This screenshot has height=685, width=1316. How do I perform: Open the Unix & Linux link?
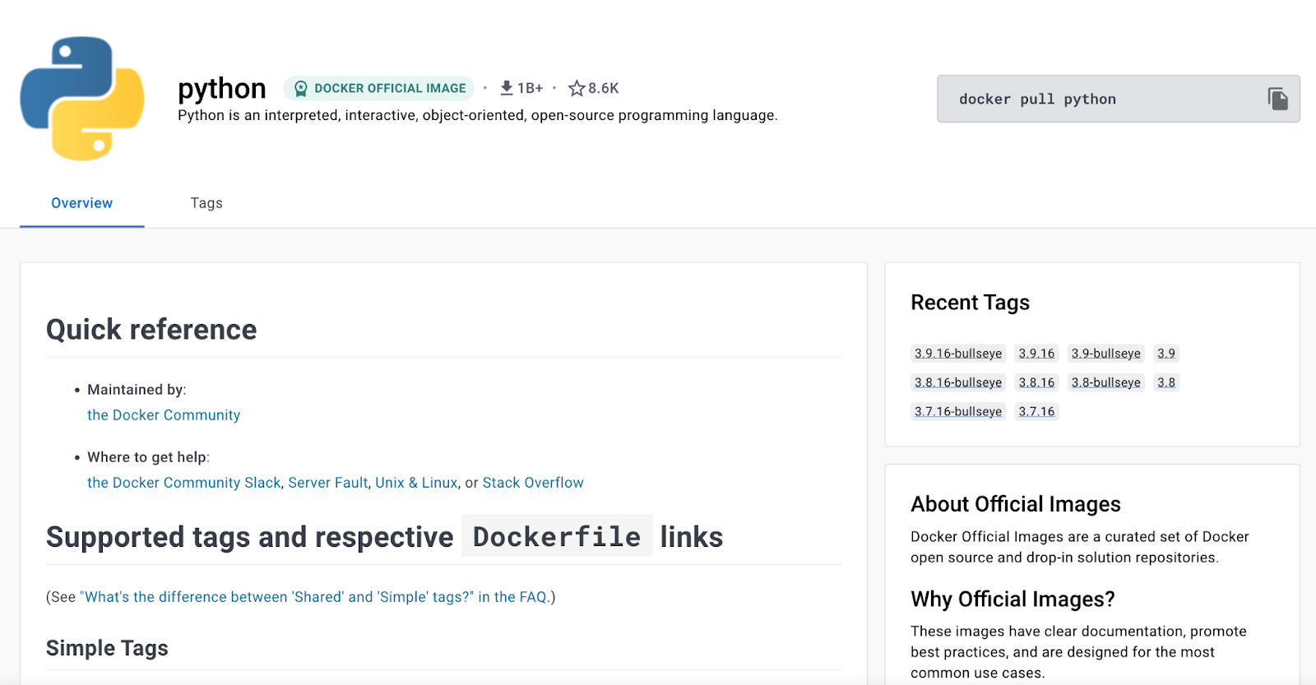coord(416,483)
